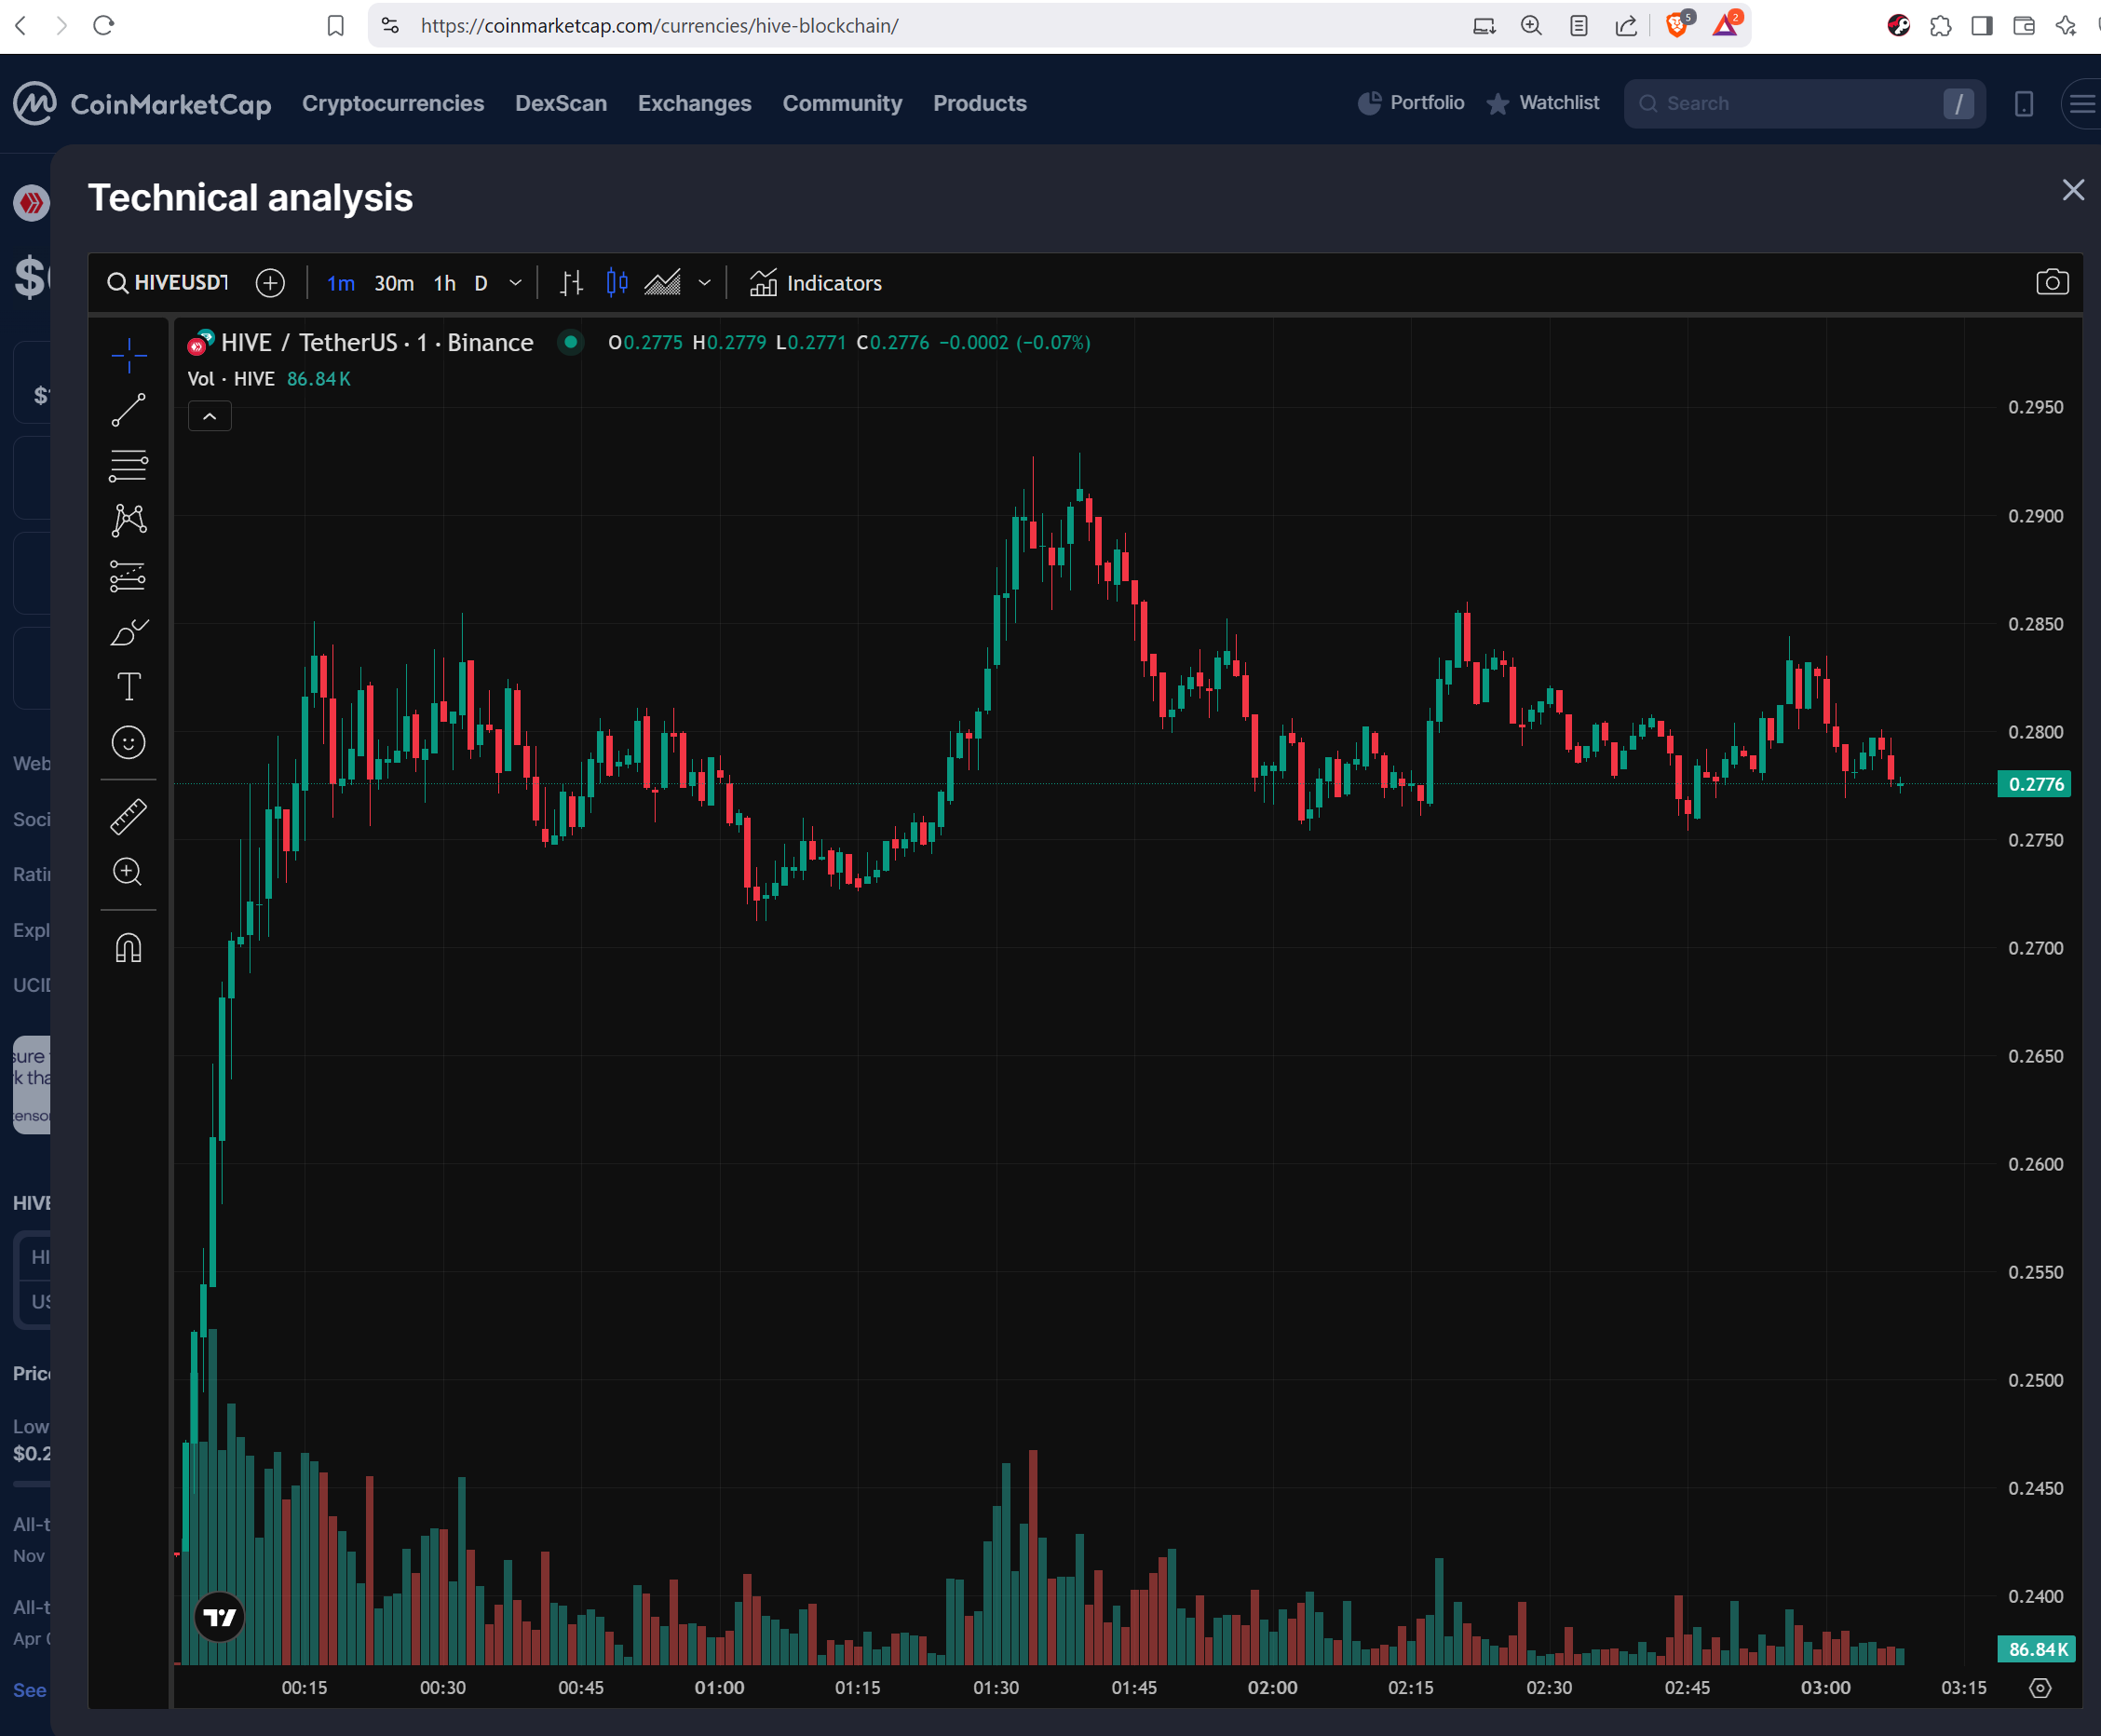Click the 0.2900 price axis label
This screenshot has height=1736, width=2101.
tap(2035, 516)
